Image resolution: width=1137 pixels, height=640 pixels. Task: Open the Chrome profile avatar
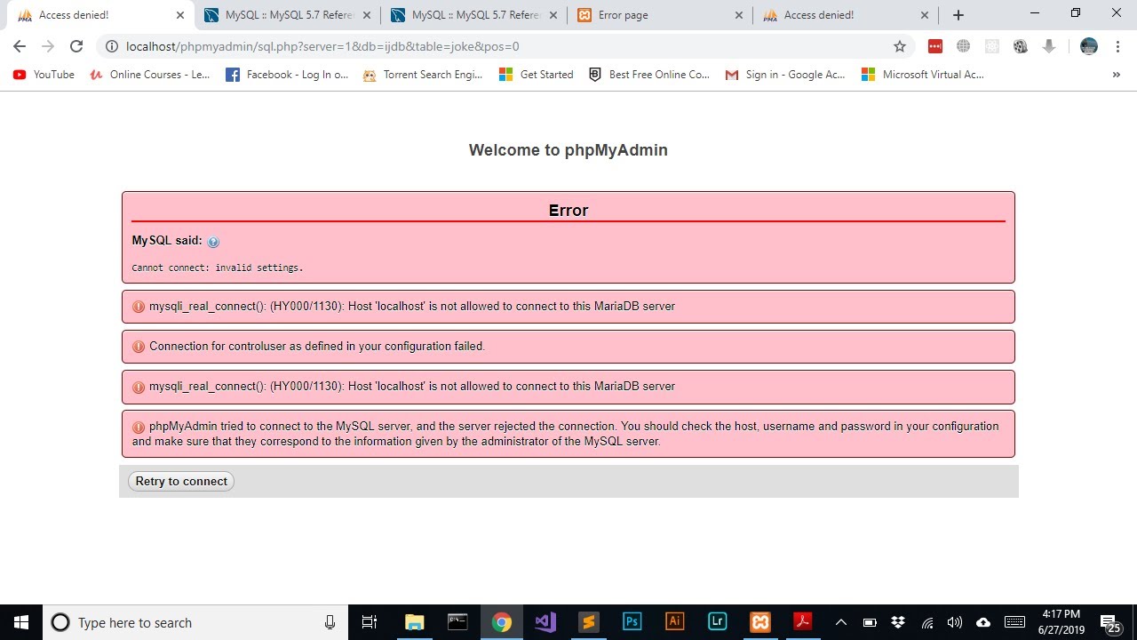(1089, 46)
